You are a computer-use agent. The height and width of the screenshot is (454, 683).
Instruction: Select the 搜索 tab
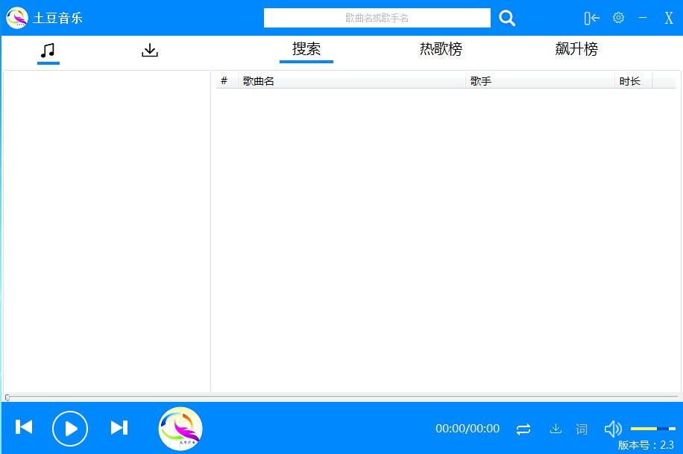(306, 49)
